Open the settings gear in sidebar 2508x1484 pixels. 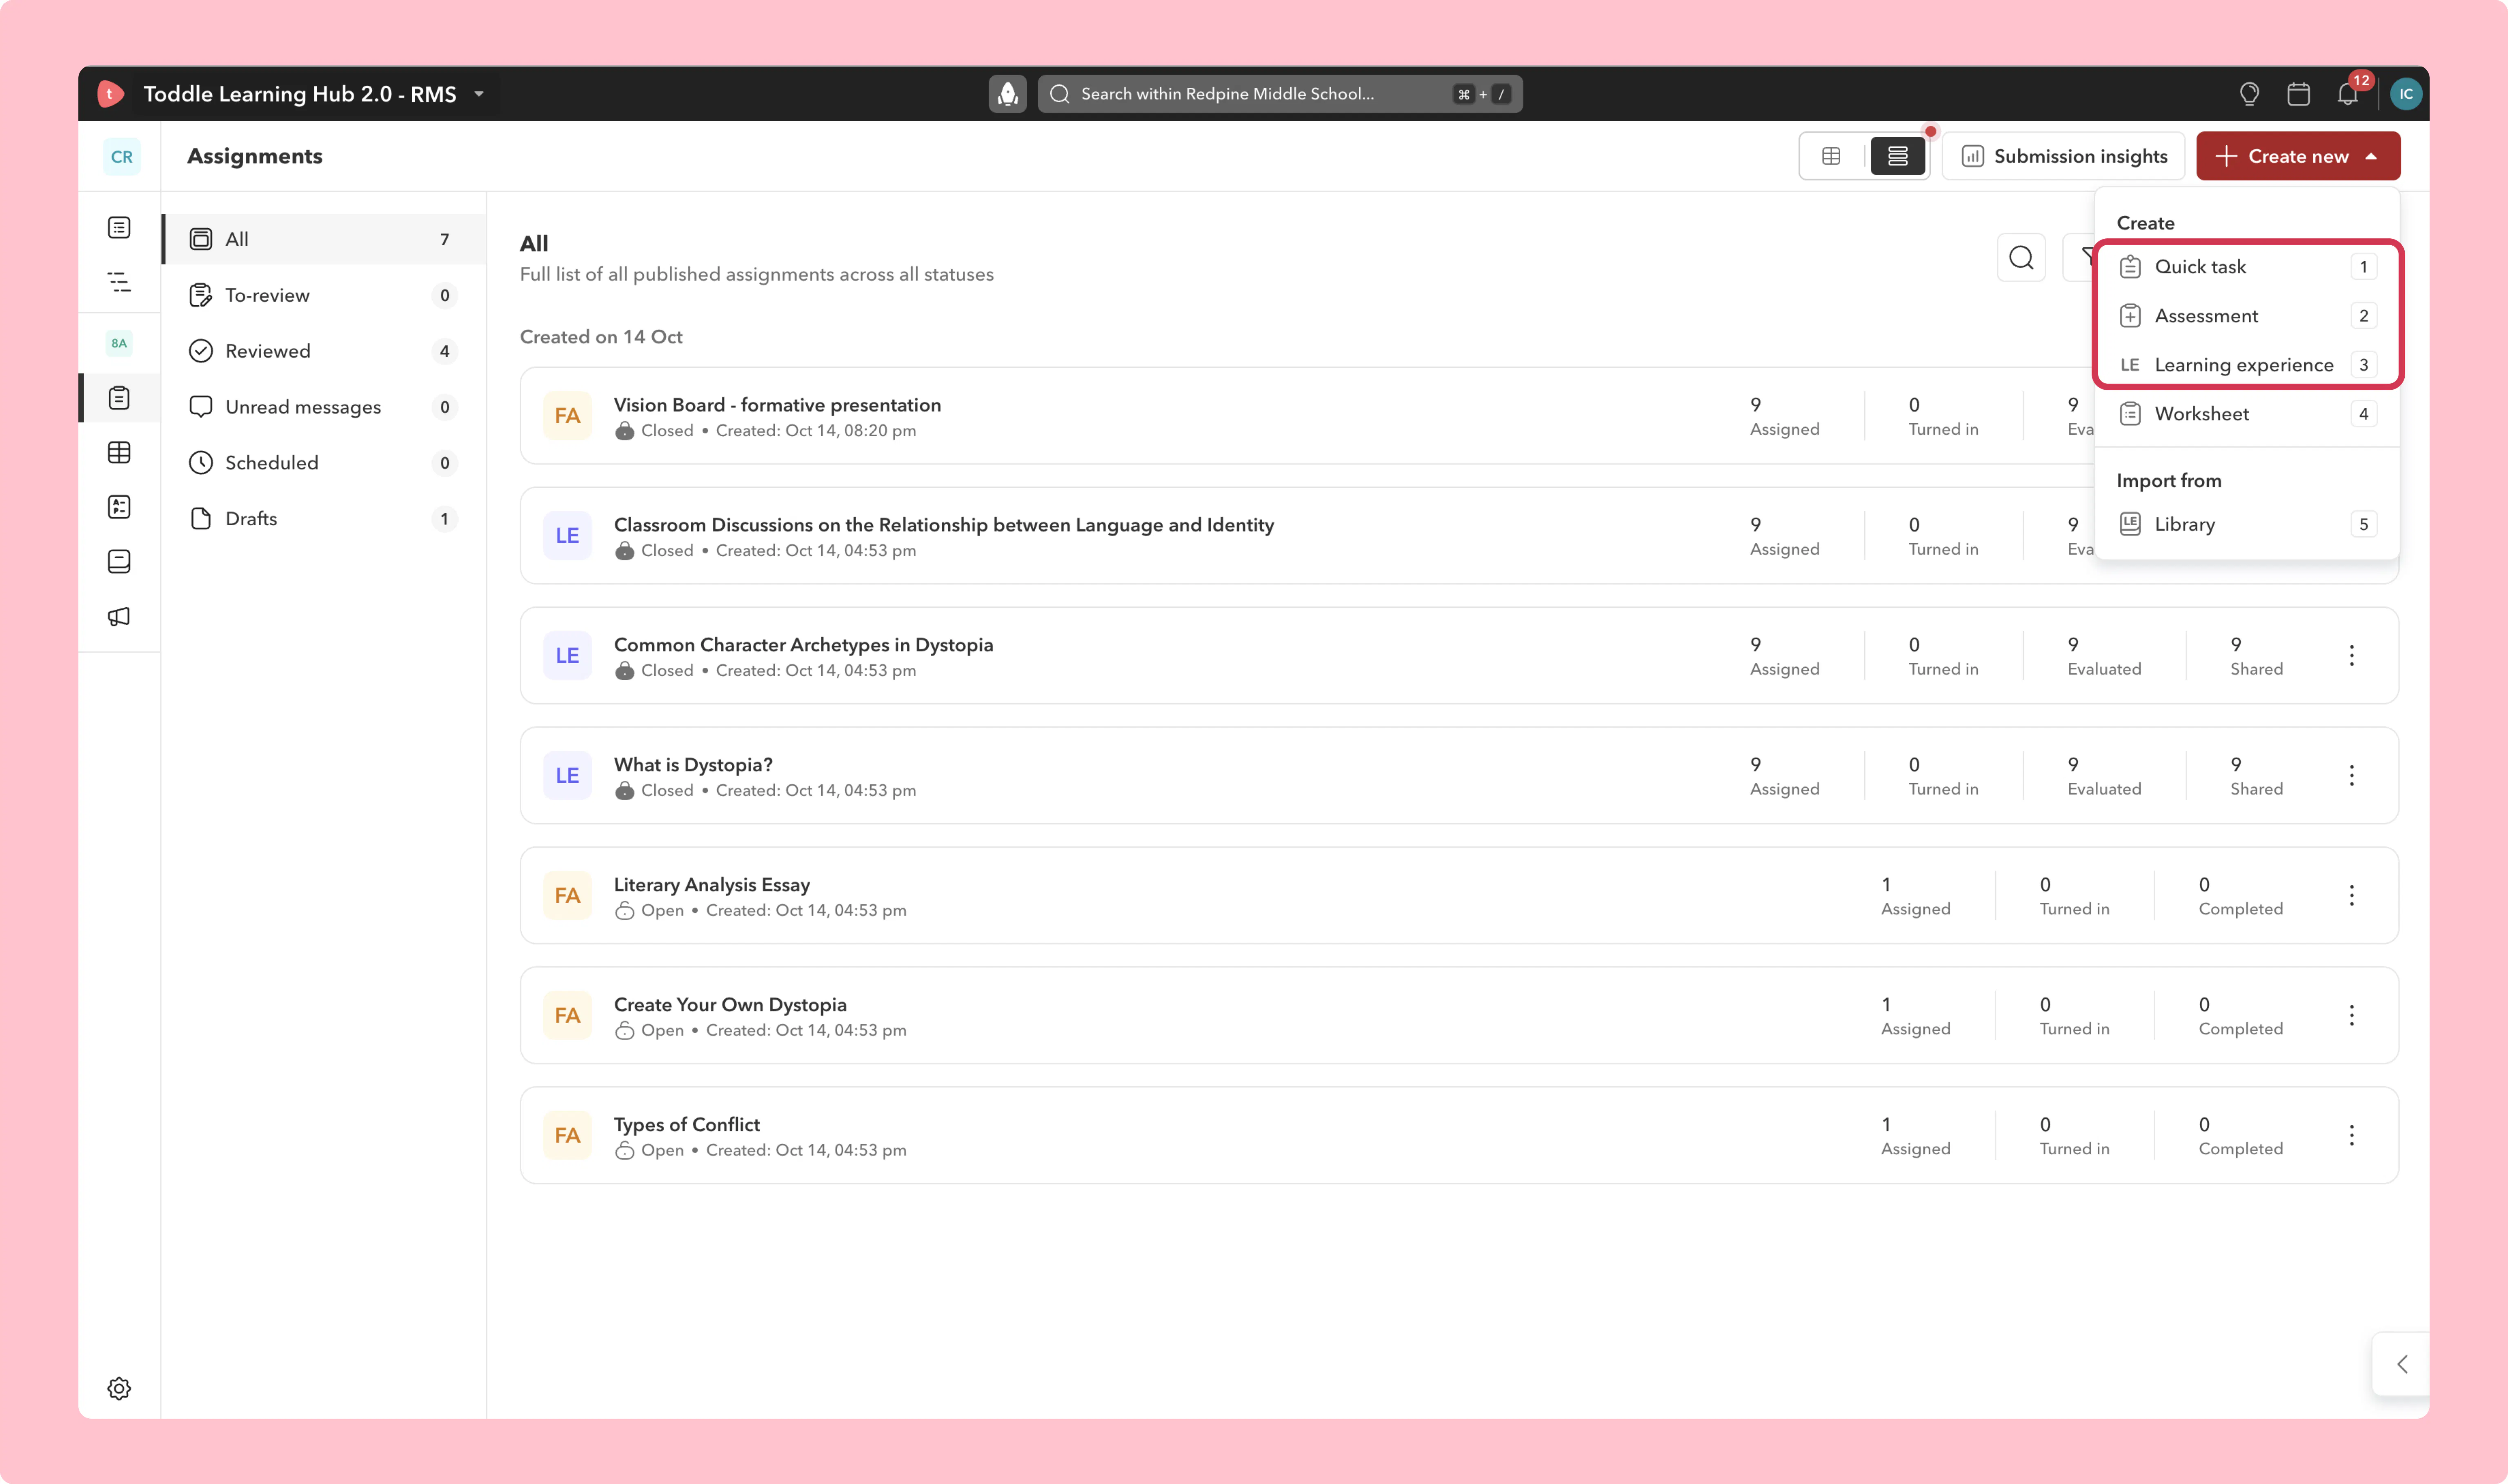119,1388
